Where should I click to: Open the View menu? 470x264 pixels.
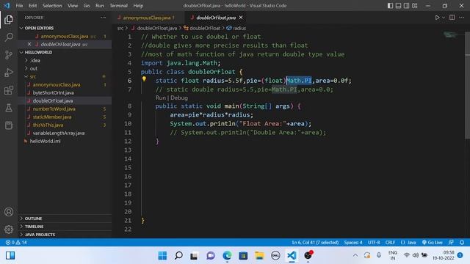(x=73, y=6)
